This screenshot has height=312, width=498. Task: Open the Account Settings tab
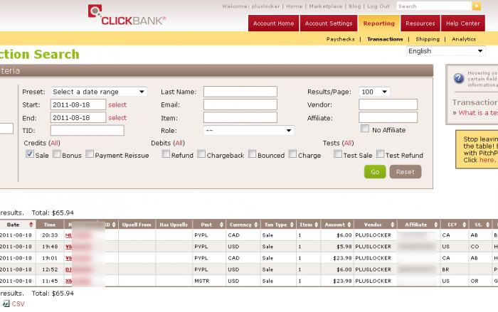329,23
